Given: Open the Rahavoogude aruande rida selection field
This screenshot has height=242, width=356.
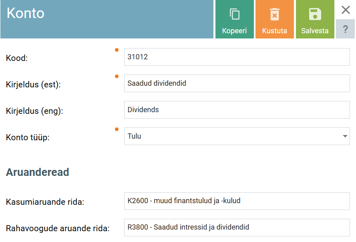Looking at the screenshot, I should click(x=237, y=227).
